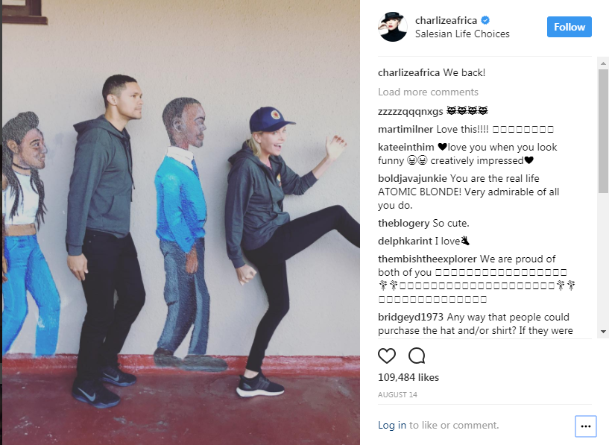This screenshot has height=445, width=609.
Task: Open commenter bridgeyd1973's profile
Action: 411,318
